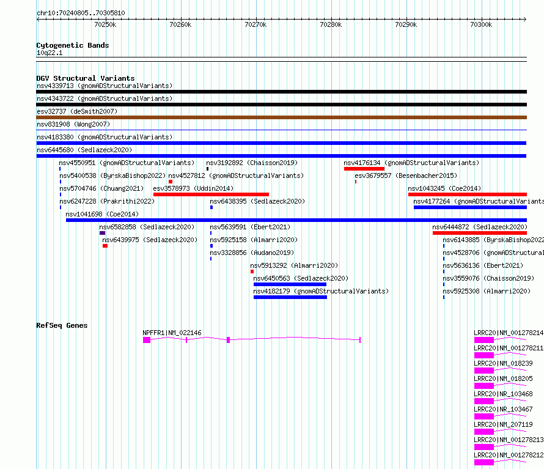The image size is (544, 469).
Task: Click the nsv4343722 gnomAD variant label
Action: [x=105, y=98]
